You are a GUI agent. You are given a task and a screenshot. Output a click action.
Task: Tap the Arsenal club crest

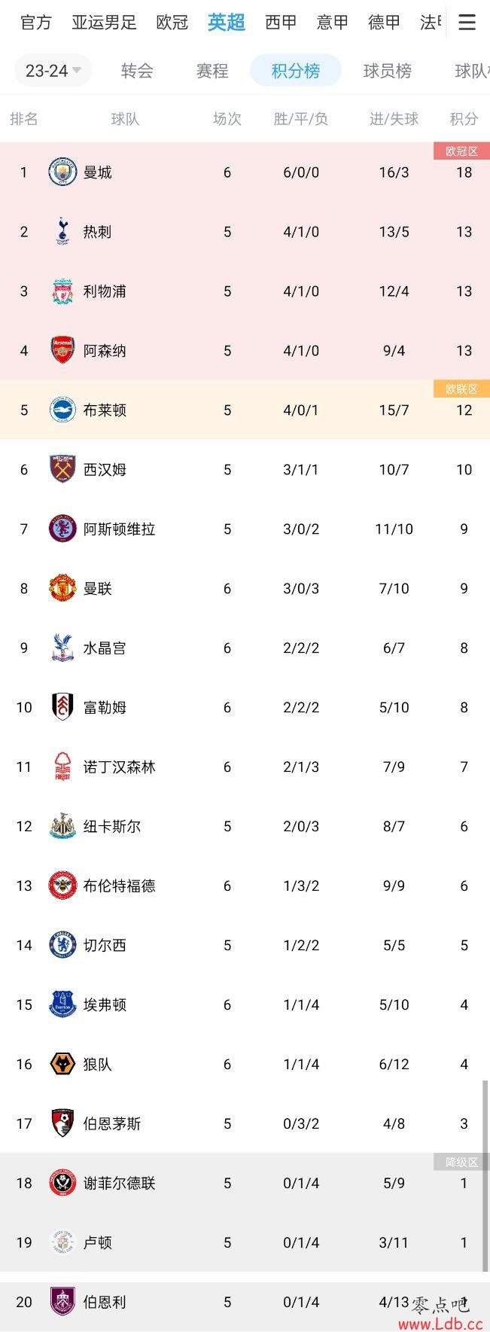[x=62, y=351]
